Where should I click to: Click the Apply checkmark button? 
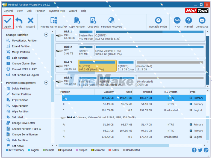click(8, 22)
